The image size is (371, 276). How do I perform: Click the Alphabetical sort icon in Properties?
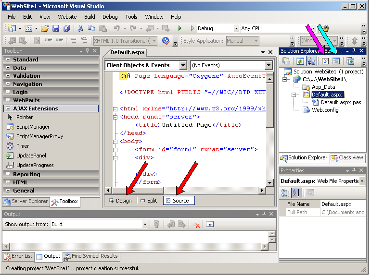coord(297,192)
